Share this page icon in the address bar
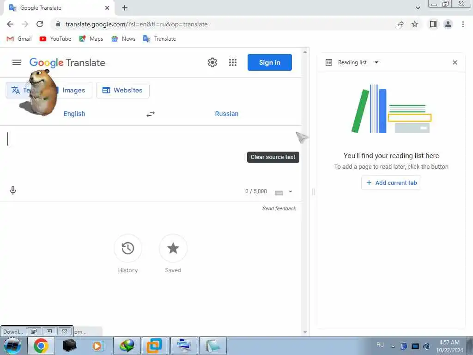The image size is (473, 355). point(400,24)
